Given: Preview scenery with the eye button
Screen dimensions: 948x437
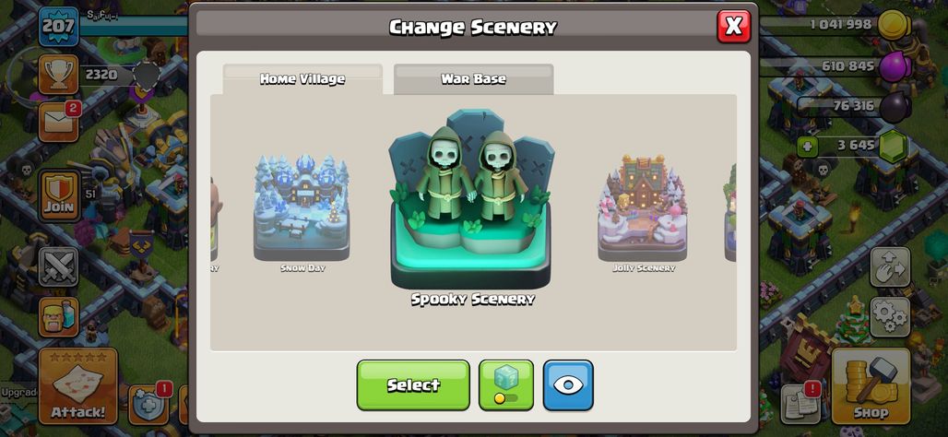Looking at the screenshot, I should pos(568,385).
